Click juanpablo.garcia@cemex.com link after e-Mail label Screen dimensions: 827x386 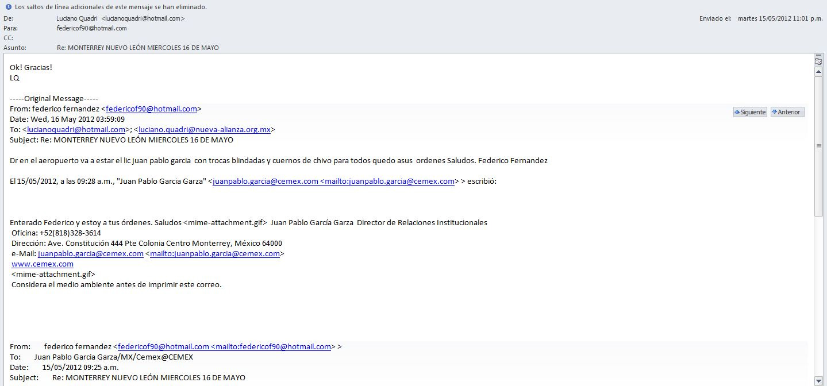click(x=91, y=253)
